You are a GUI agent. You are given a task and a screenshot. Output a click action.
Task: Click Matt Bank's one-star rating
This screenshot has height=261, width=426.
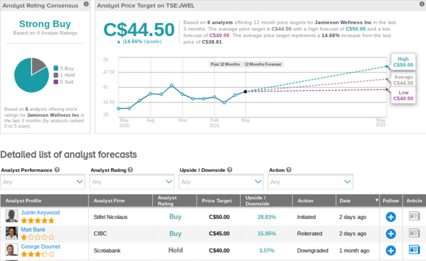37,237
